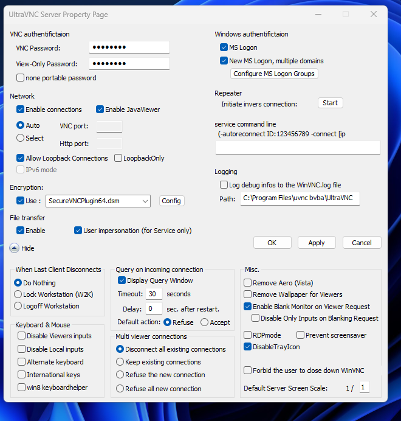Close the UltraVNC Server Property Page
This screenshot has width=401, height=421.
point(374,14)
